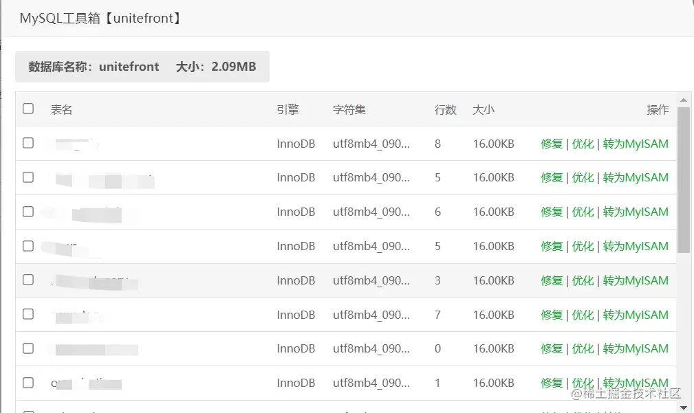Image resolution: width=694 pixels, height=413 pixels.
Task: Click the row count 0 cell
Action: [x=437, y=348]
